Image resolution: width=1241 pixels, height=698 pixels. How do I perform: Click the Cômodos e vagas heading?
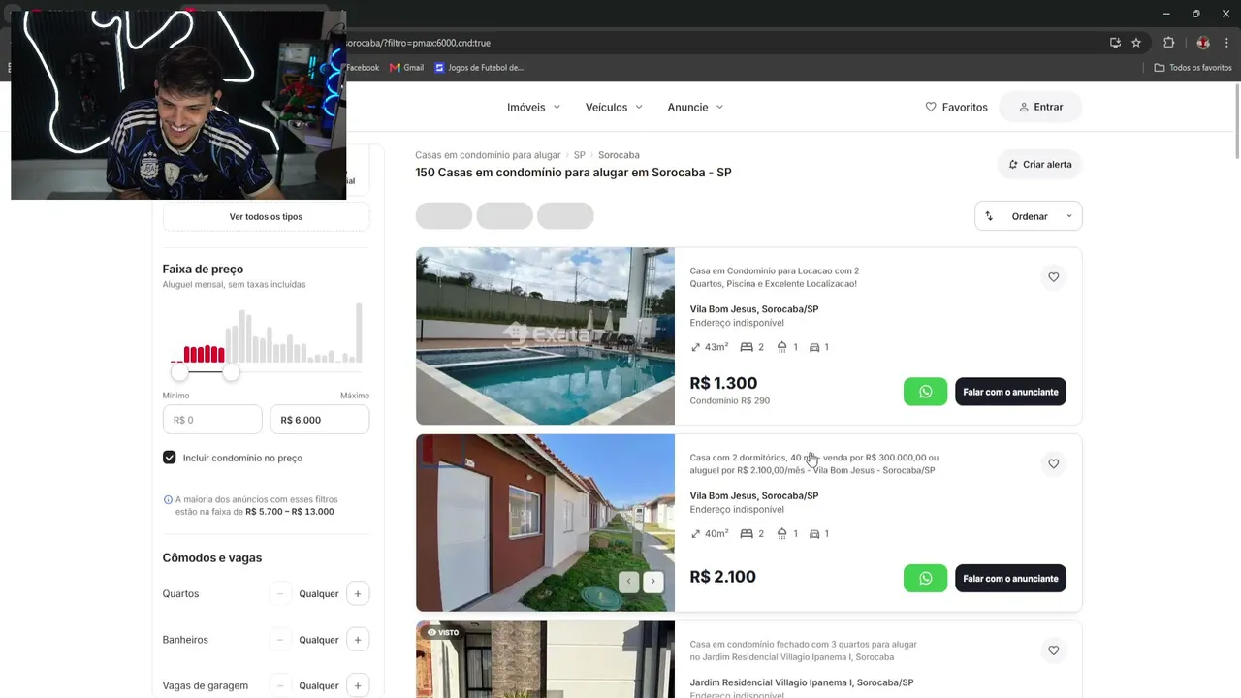point(212,558)
